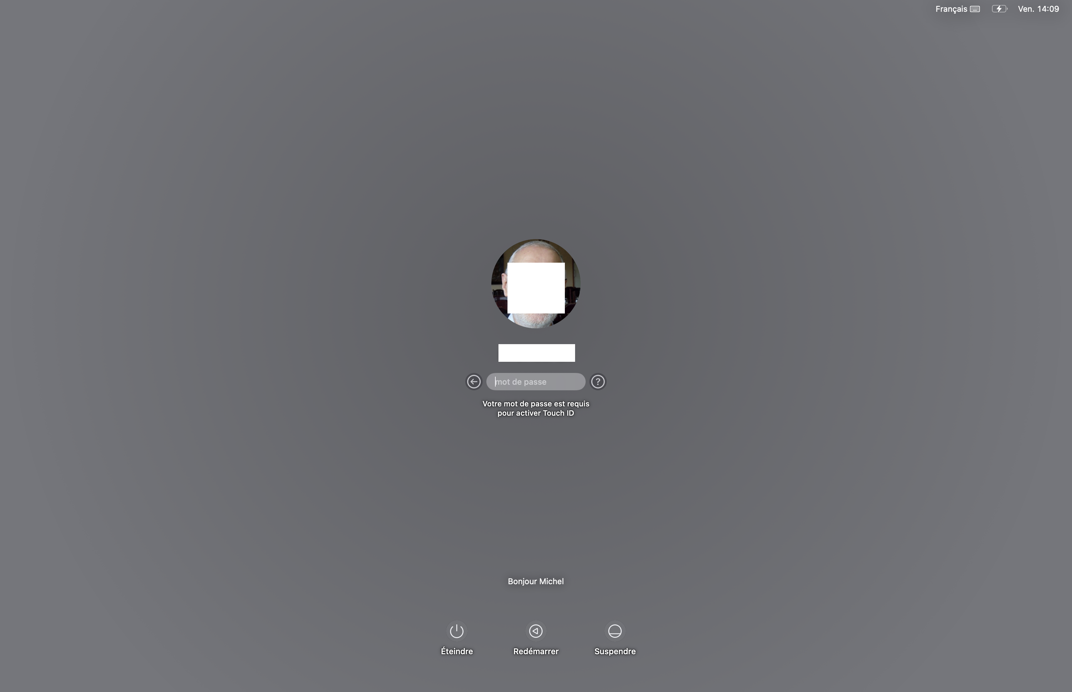Click the Éteindre text label
The width and height of the screenshot is (1072, 692).
click(457, 651)
